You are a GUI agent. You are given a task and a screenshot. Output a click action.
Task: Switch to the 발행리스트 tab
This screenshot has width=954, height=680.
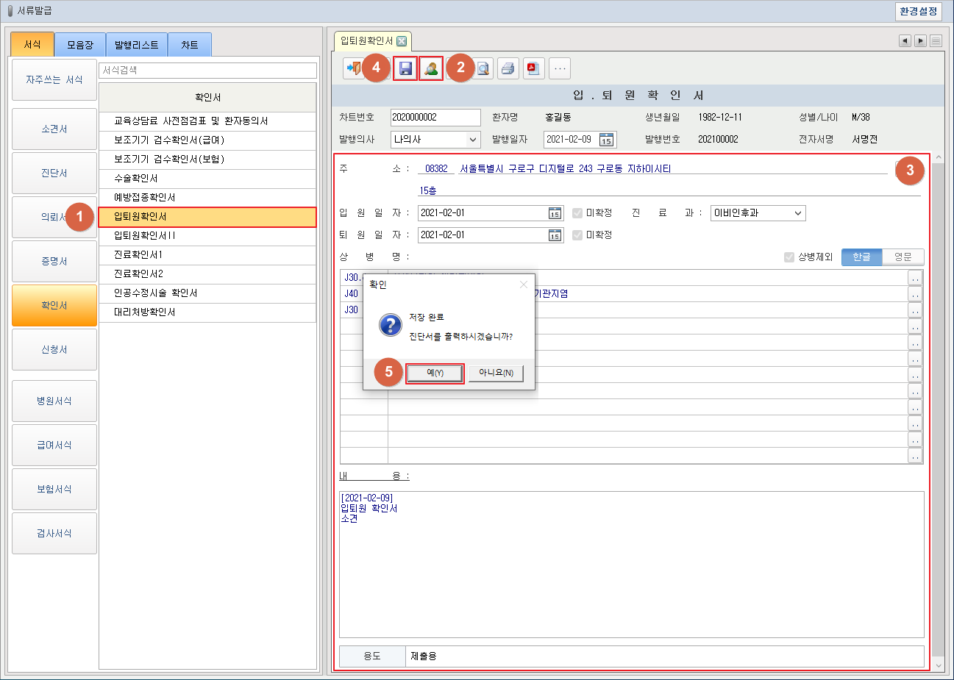136,45
